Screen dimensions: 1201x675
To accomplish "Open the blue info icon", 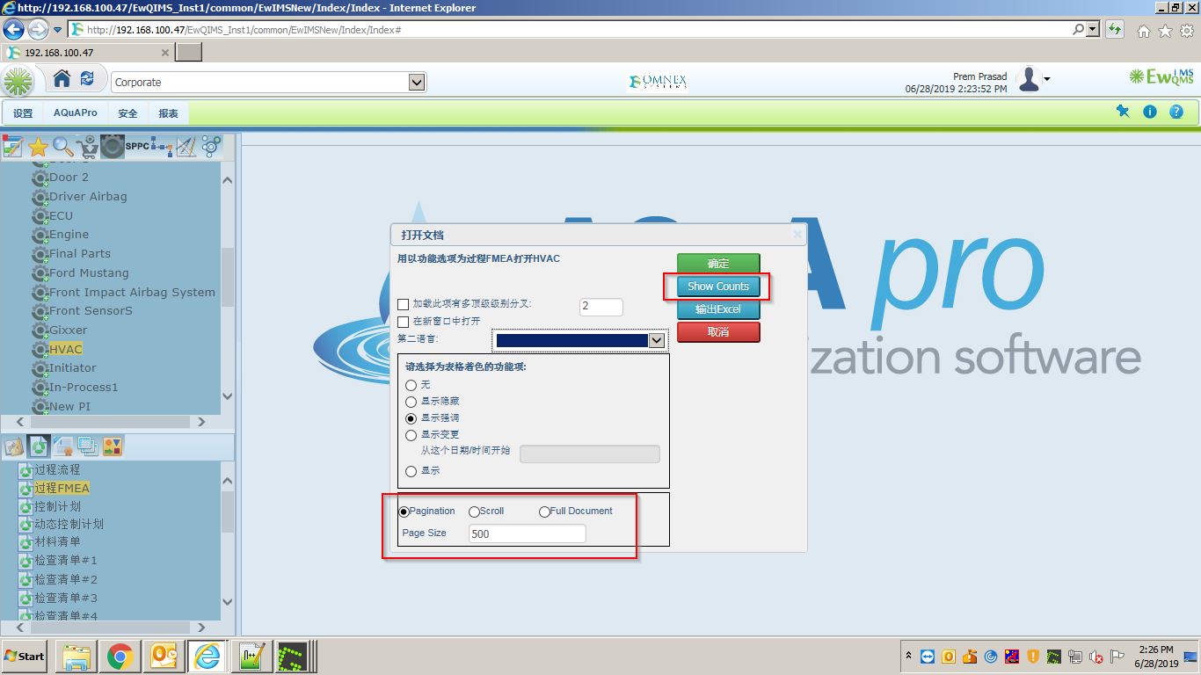I will pos(1149,112).
